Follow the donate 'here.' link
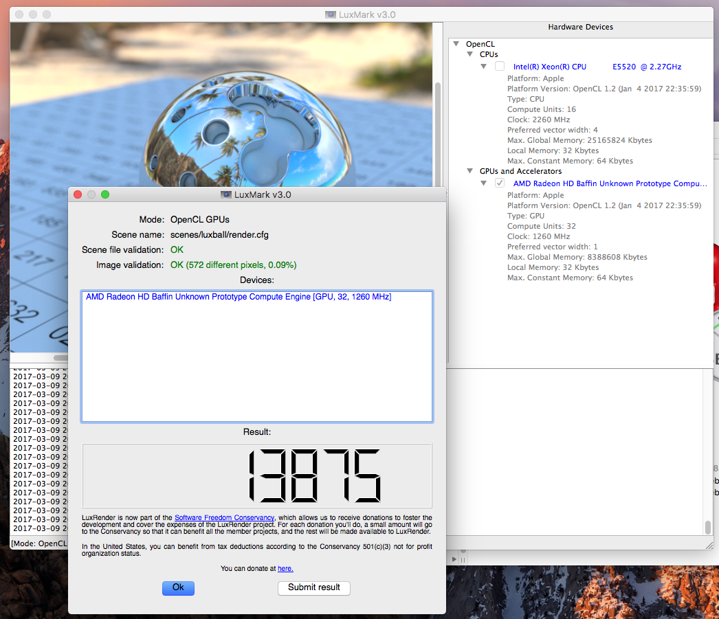This screenshot has width=719, height=619. (285, 569)
